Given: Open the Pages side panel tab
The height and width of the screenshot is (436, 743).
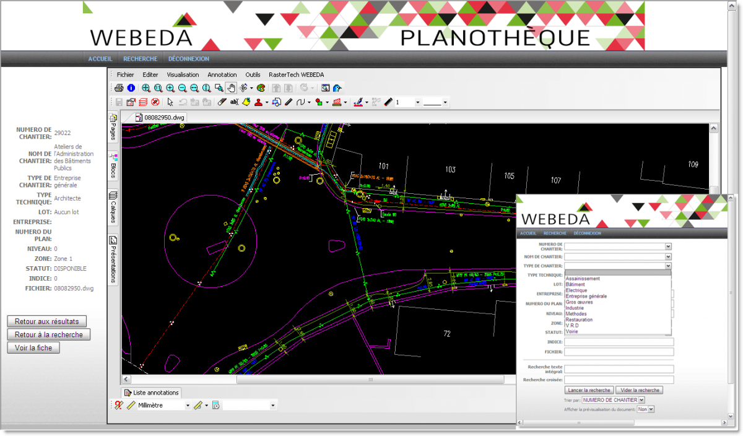Looking at the screenshot, I should [113, 128].
